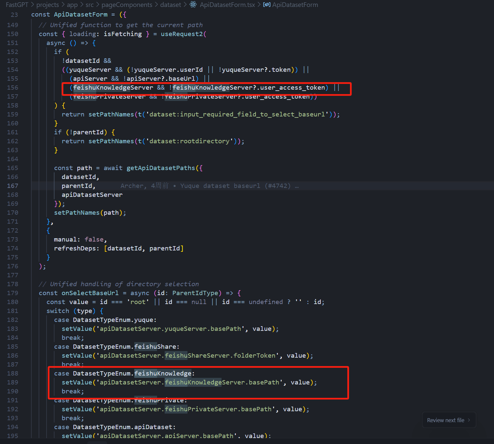Image resolution: width=494 pixels, height=444 pixels.
Task: Click the app breadcrumb segment
Action: [x=72, y=5]
